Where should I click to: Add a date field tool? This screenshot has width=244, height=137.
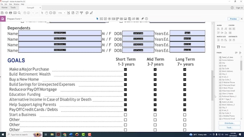(130, 19)
